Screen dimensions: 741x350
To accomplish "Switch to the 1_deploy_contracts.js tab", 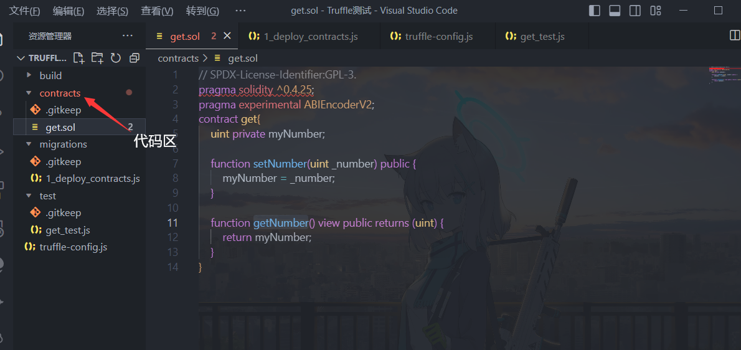I will tap(309, 36).
